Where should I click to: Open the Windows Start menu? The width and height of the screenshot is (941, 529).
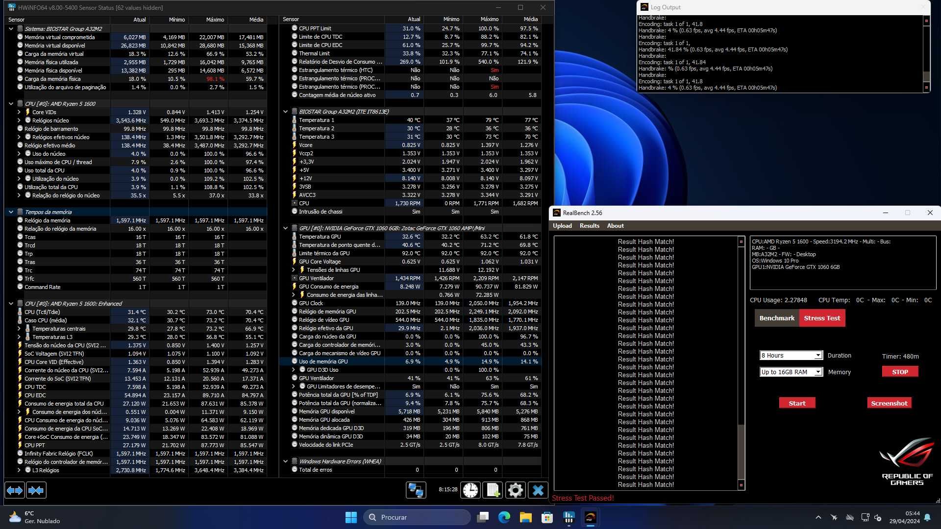pyautogui.click(x=351, y=517)
